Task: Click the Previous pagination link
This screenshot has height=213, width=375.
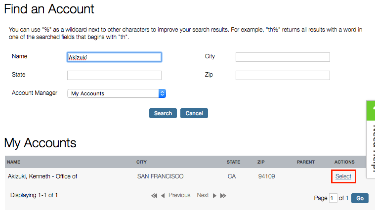Action: click(179, 195)
